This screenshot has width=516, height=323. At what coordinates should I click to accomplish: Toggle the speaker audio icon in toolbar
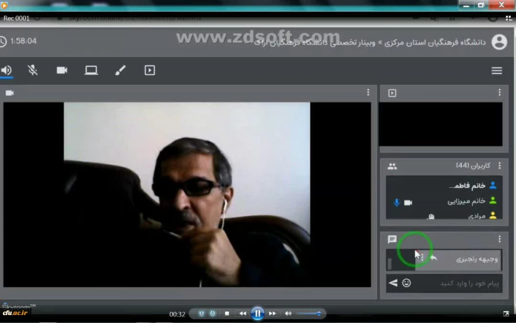[6, 70]
